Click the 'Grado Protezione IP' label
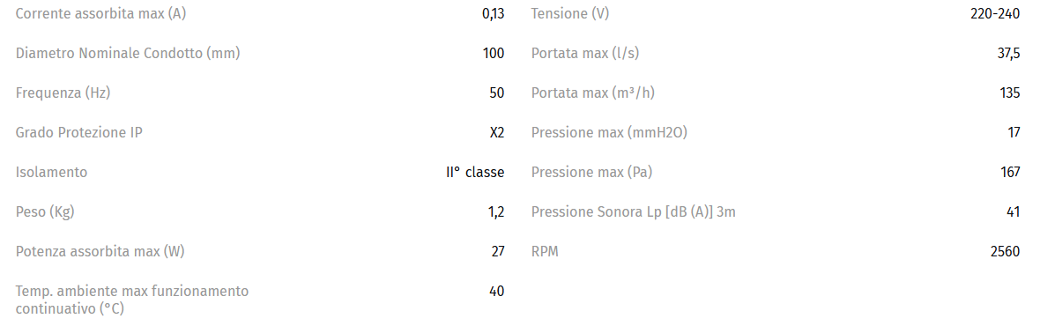The height and width of the screenshot is (326, 1040). (x=79, y=132)
